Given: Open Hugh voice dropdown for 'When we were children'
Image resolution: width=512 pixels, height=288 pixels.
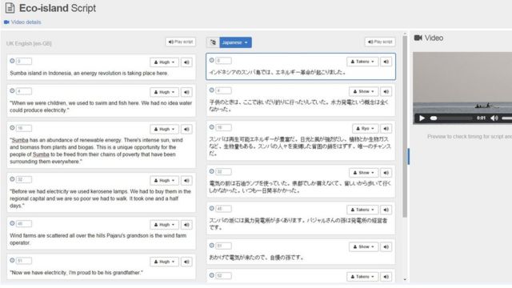Looking at the screenshot, I should point(164,93).
